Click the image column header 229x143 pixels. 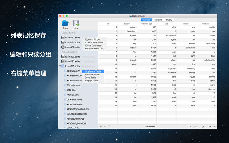(x=186, y=23)
